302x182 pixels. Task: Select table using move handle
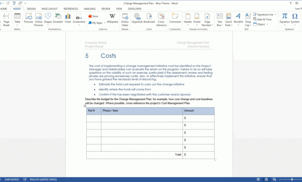[x=85, y=106]
